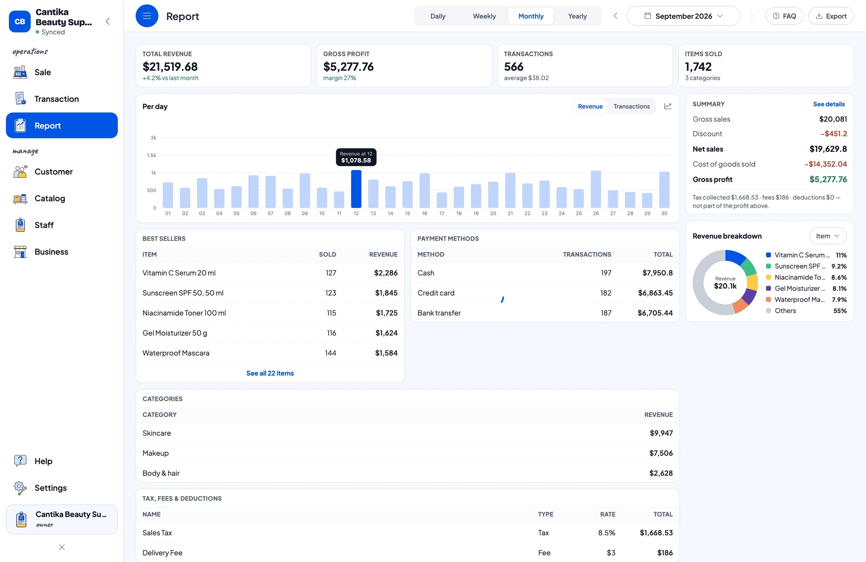The height and width of the screenshot is (562, 866).
Task: Open the September 2026 date picker
Action: [683, 16]
